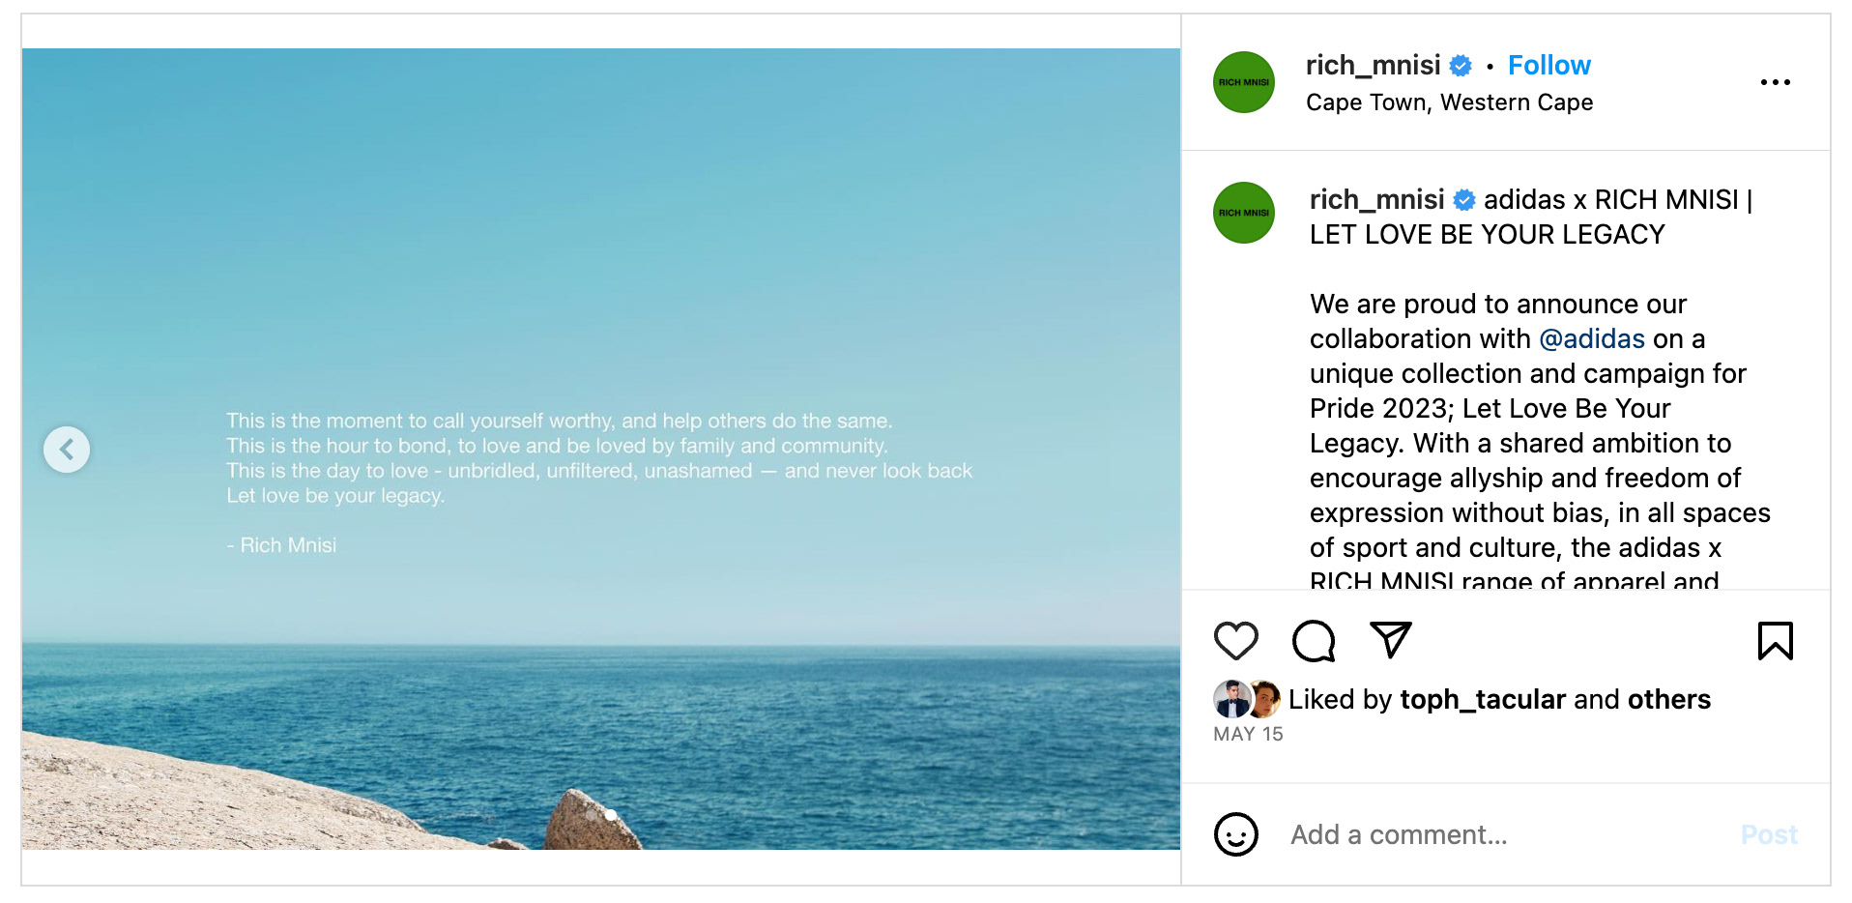Open Cape Town, Western Cape location
This screenshot has width=1852, height=903.
point(1449,102)
